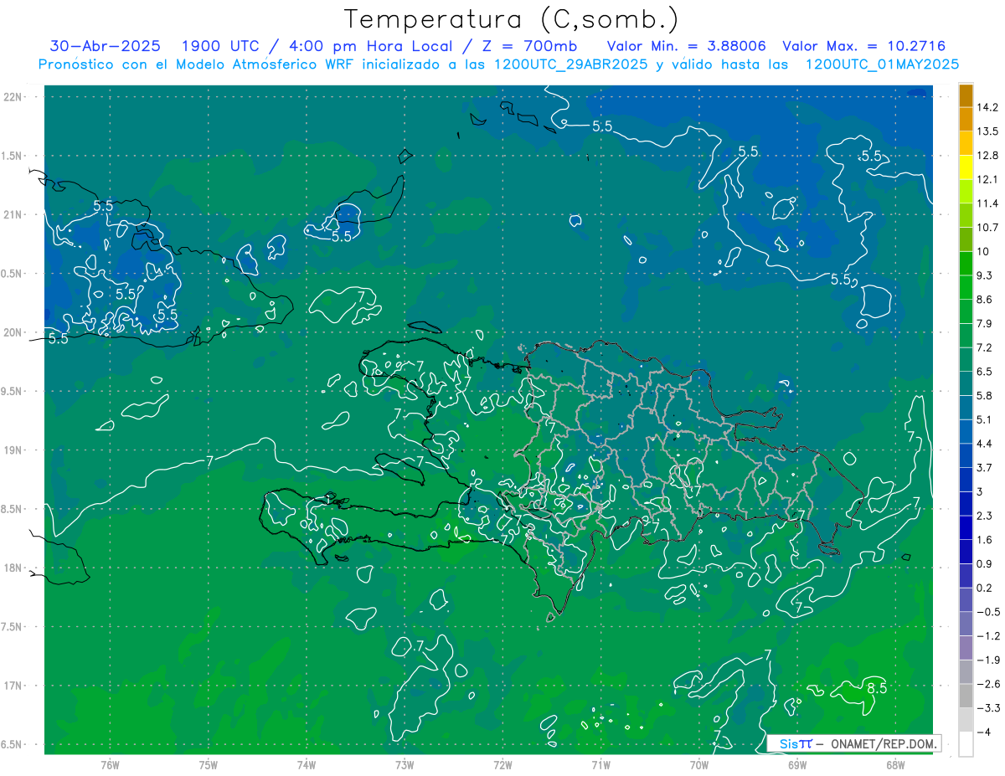Click the 'Valor Min. = 3.88006' text
The height and width of the screenshot is (776, 1005).
pyautogui.click(x=686, y=46)
